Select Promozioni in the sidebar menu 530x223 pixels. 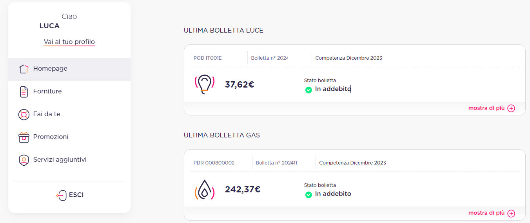pos(51,137)
